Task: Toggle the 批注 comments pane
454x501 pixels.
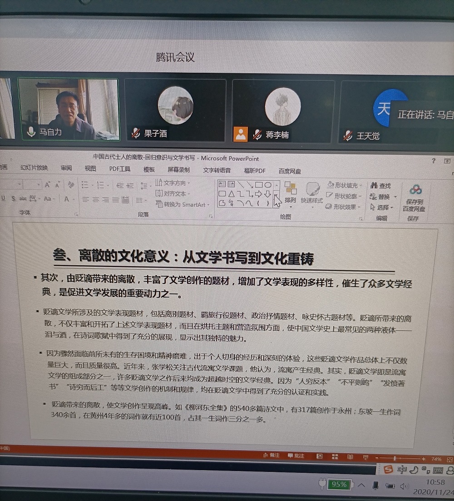Action: click(x=296, y=456)
